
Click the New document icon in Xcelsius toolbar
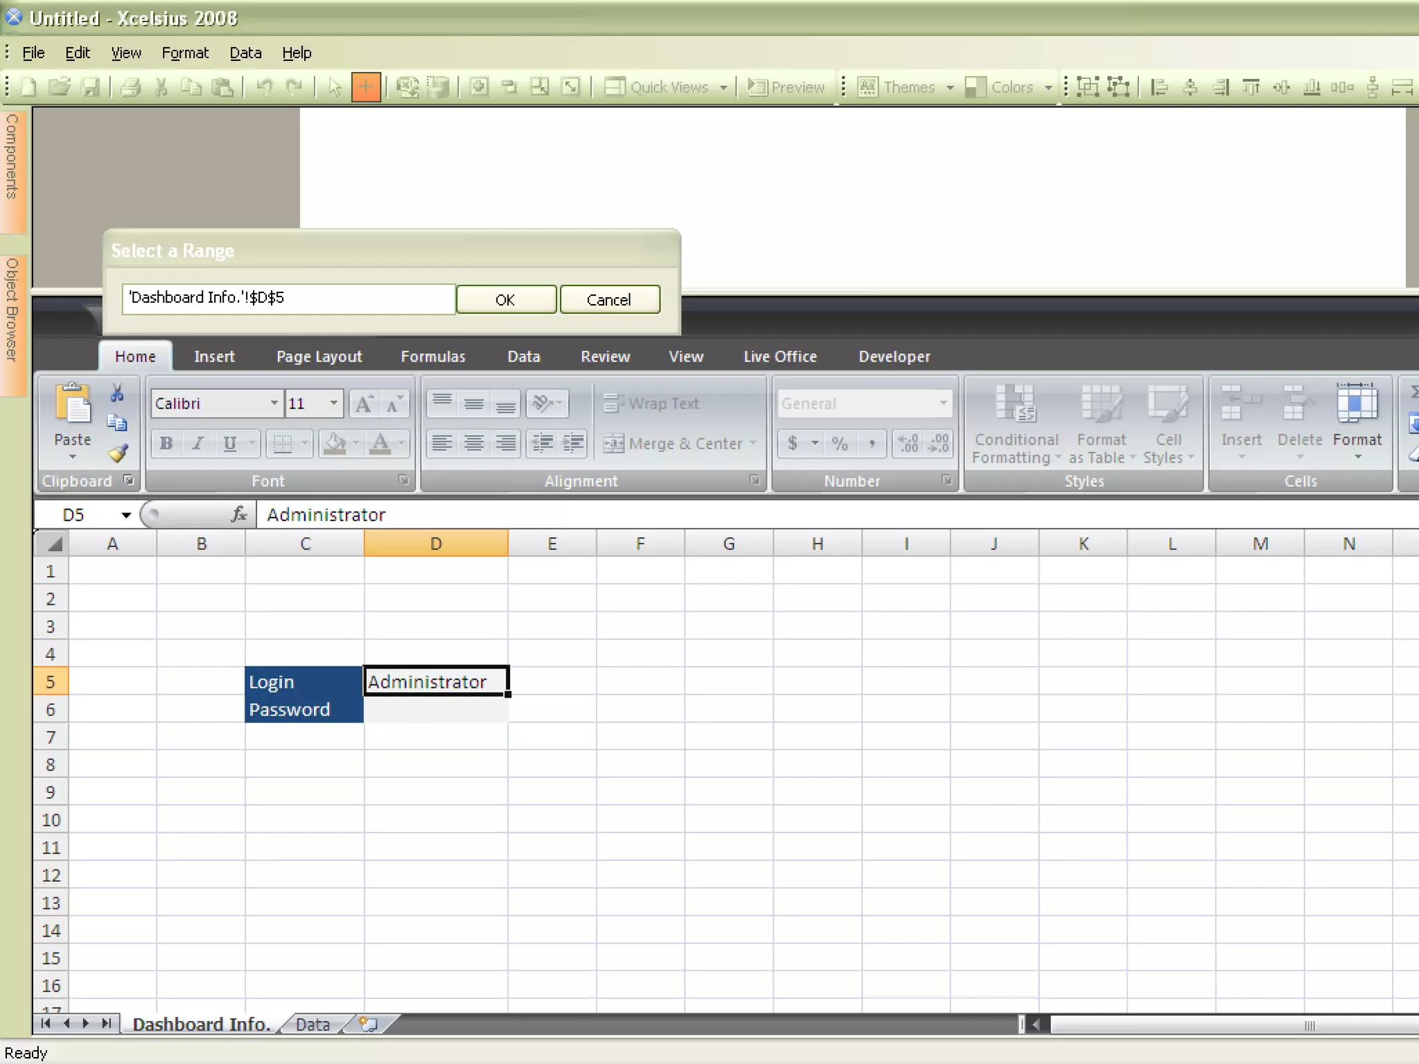(28, 87)
